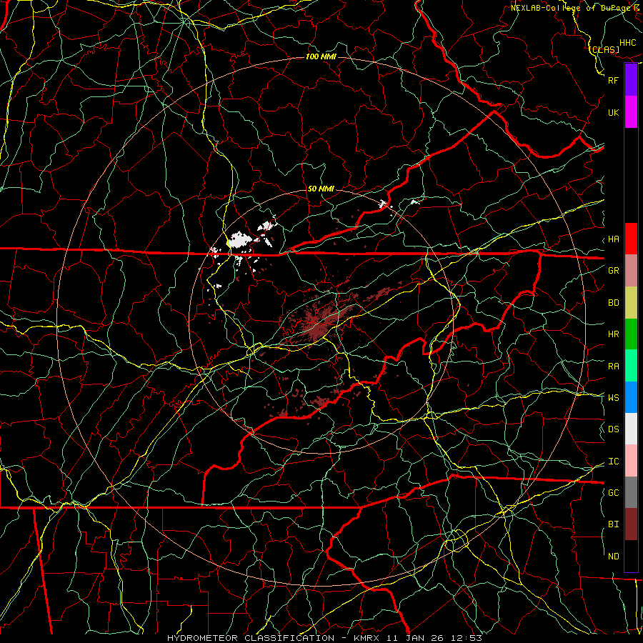
Task: Click the HYDROMETEOR CLASSIFICATION caption title
Action: [251, 638]
